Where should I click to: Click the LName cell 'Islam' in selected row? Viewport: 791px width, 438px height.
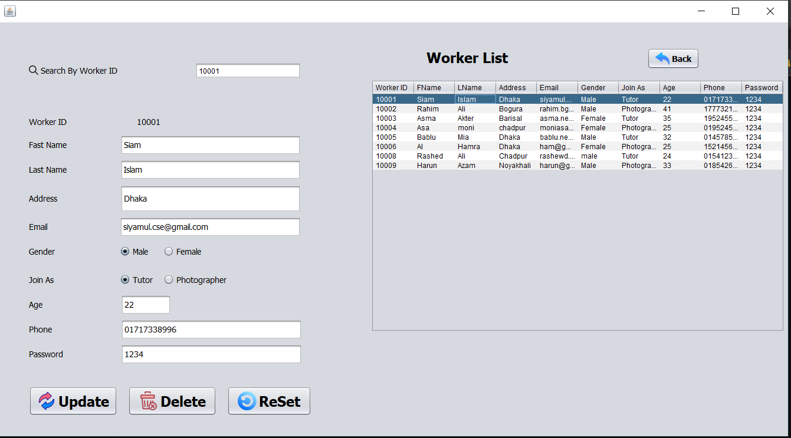tap(475, 100)
